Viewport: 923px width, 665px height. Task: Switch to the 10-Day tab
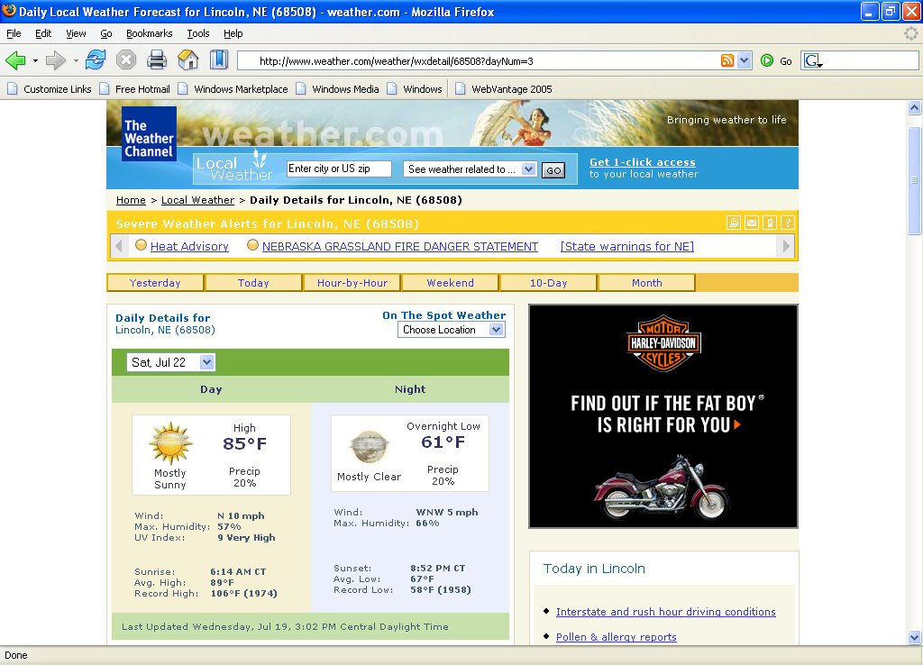[549, 282]
